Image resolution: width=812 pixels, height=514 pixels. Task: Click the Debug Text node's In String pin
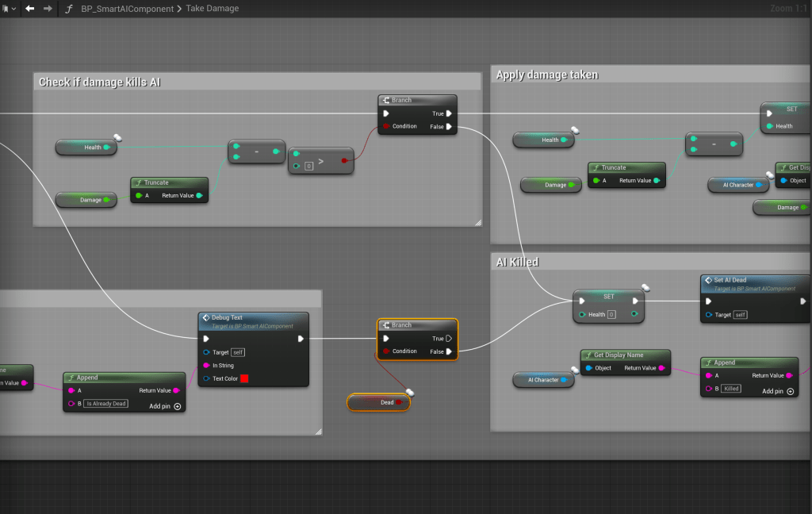[206, 366]
